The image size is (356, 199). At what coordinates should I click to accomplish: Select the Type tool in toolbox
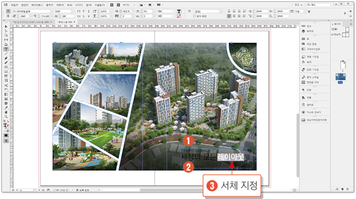pyautogui.click(x=6, y=49)
